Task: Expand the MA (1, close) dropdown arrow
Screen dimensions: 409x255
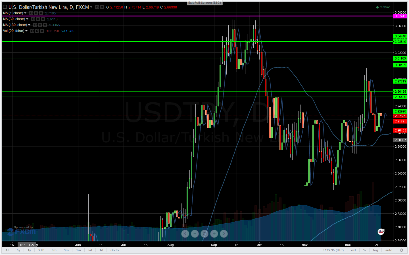Action: [25, 13]
